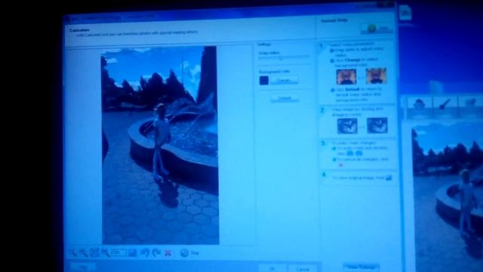Redo the warp with the redo arrow

point(156,253)
